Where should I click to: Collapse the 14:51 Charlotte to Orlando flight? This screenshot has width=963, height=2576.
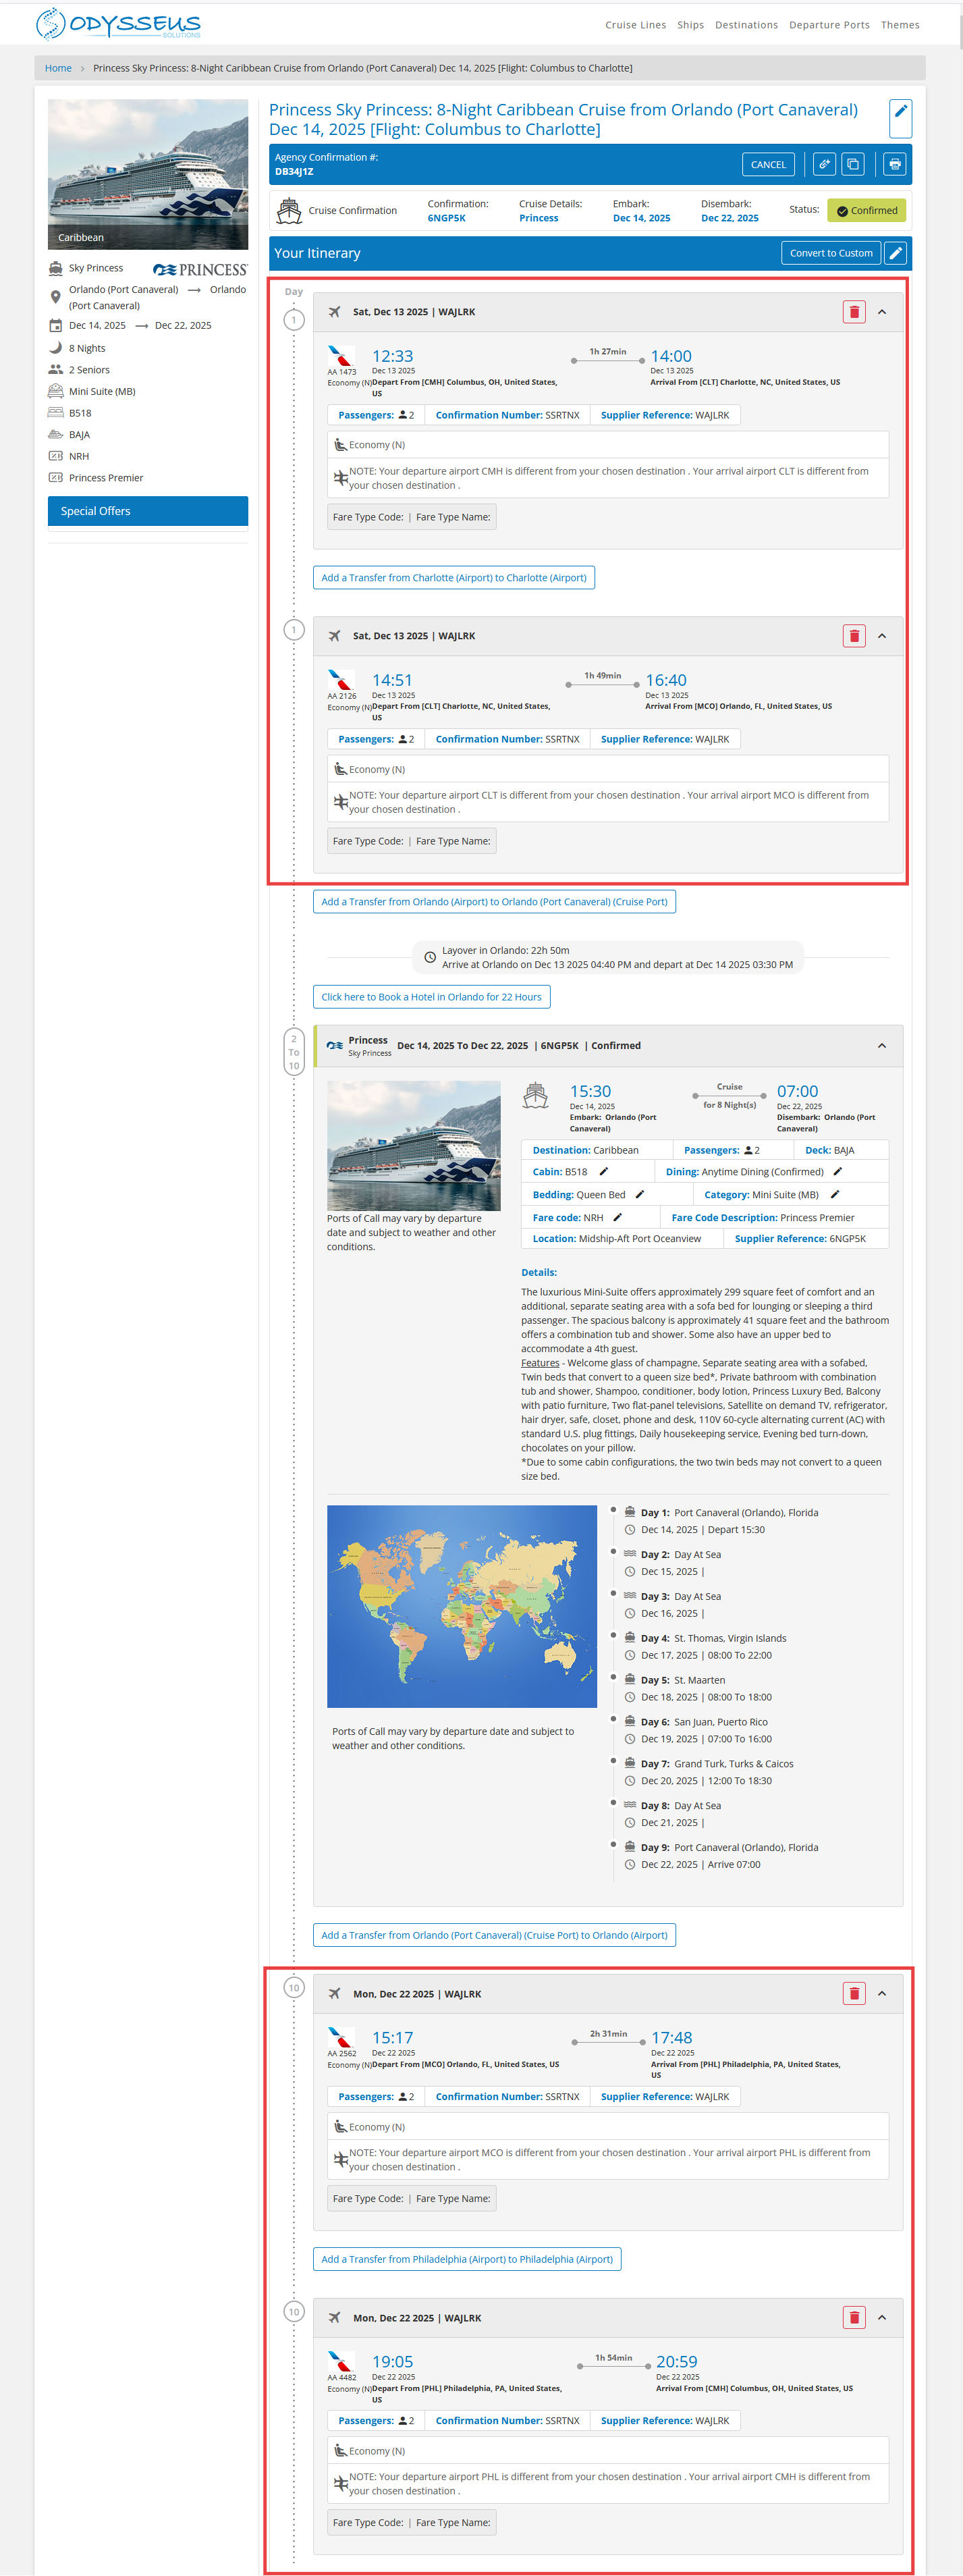[x=882, y=636]
